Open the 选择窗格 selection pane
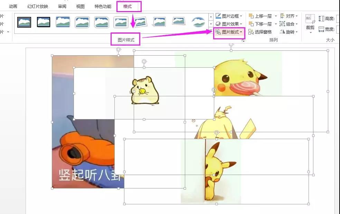This screenshot has height=214, width=340. [261, 31]
